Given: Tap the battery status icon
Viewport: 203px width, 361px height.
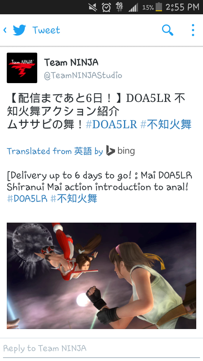Looking at the screenshot, I should (159, 7).
